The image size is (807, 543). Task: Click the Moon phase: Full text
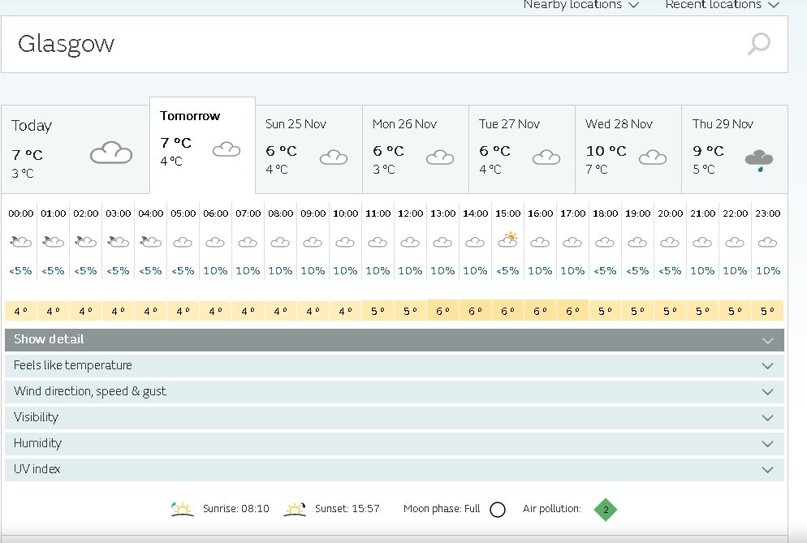pyautogui.click(x=442, y=509)
